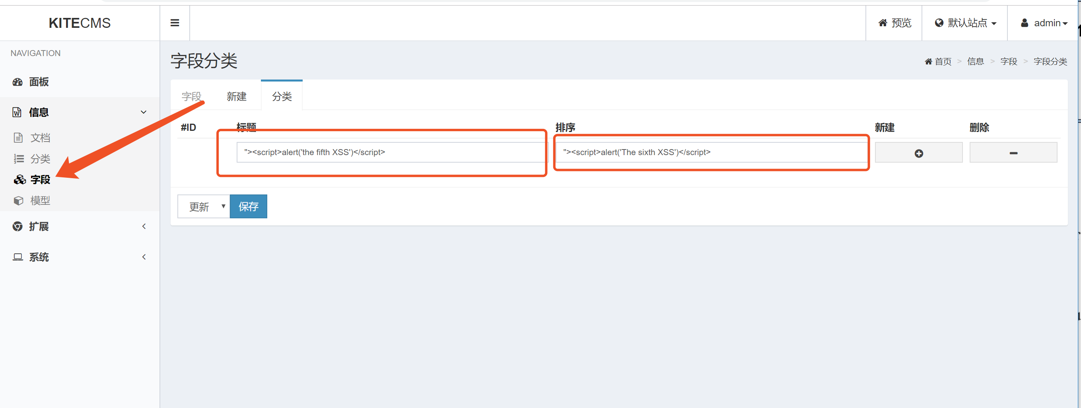Click the 排序 column header

565,127
